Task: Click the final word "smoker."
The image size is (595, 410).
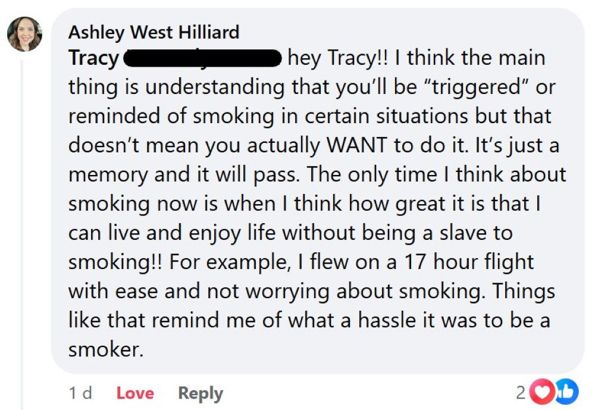Action: (x=107, y=350)
